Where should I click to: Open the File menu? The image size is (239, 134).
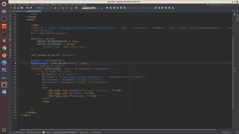point(10,5)
